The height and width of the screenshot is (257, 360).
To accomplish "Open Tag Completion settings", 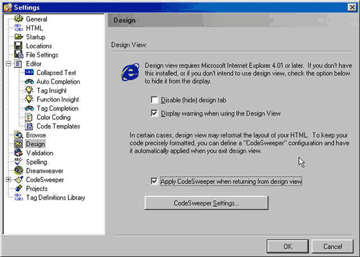I will 58,108.
